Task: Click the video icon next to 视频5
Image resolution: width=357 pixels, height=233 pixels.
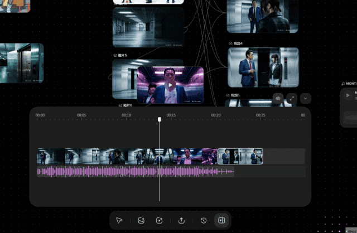Action: [x=228, y=95]
